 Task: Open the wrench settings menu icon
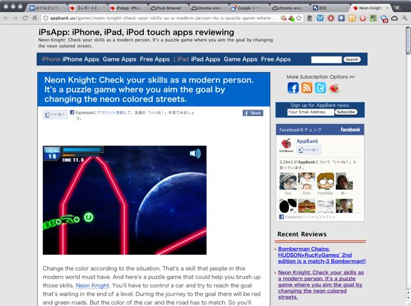(405, 18)
